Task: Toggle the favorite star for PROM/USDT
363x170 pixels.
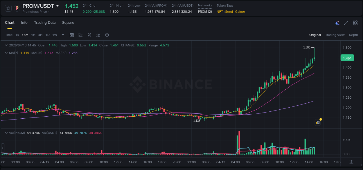Action: (8, 8)
